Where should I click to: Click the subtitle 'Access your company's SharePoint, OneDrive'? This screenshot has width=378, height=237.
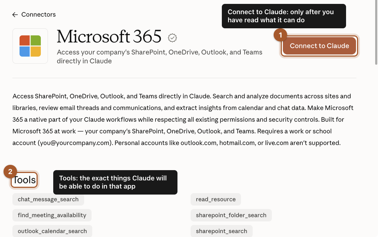click(x=128, y=52)
